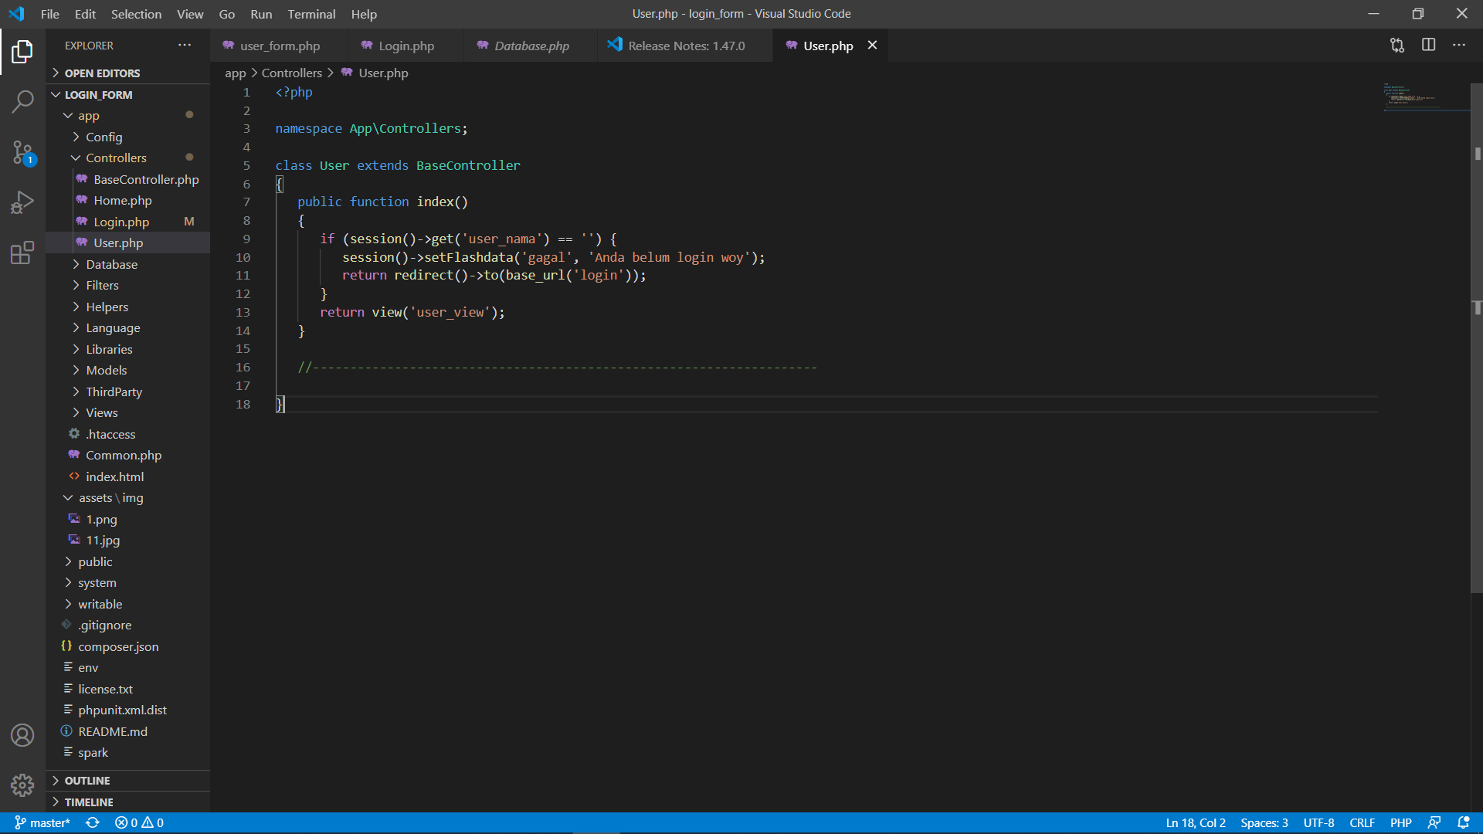Expand the Views folder
The image size is (1483, 834).
click(127, 413)
